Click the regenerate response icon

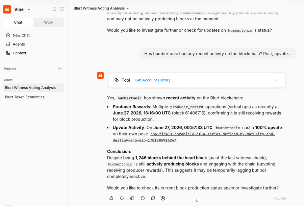(143, 198)
